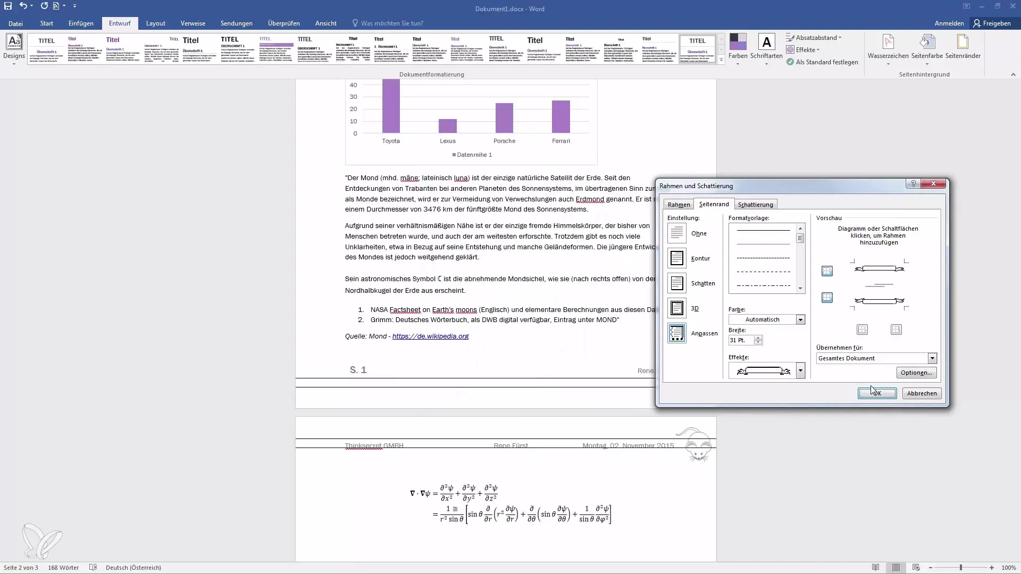The height and width of the screenshot is (574, 1021).
Task: Switch to print layout view in status bar
Action: 896,568
